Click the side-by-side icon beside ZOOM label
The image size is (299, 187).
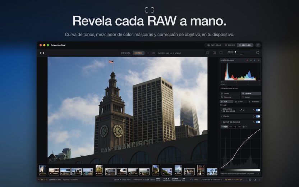221,53
